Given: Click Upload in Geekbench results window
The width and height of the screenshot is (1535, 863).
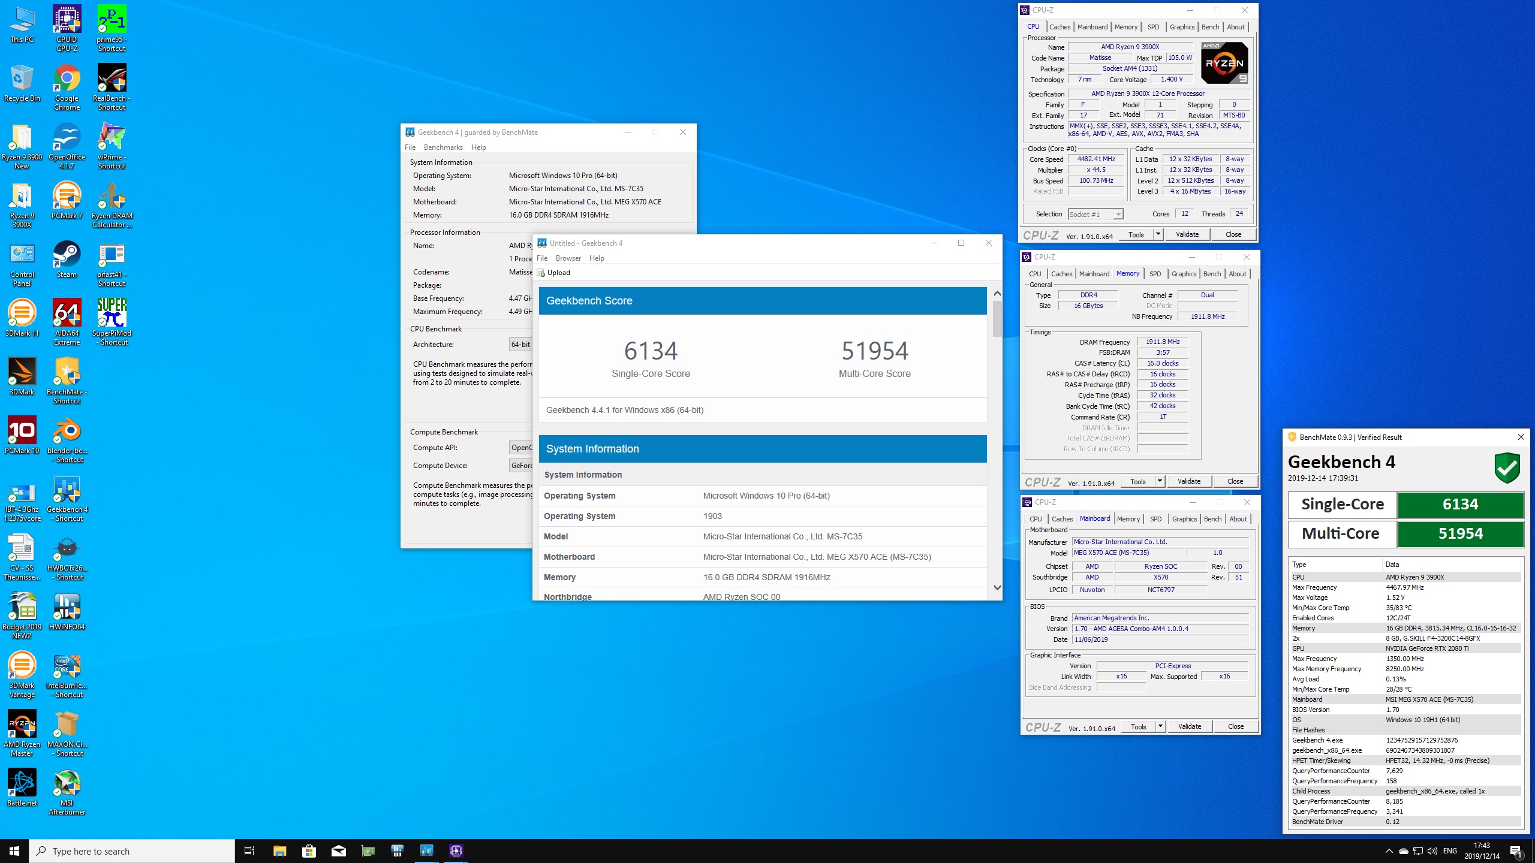Looking at the screenshot, I should pyautogui.click(x=553, y=273).
